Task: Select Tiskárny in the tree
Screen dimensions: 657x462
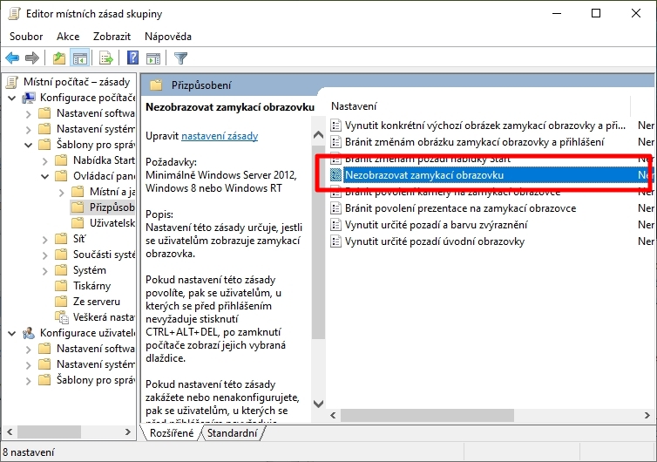Action: [x=91, y=286]
